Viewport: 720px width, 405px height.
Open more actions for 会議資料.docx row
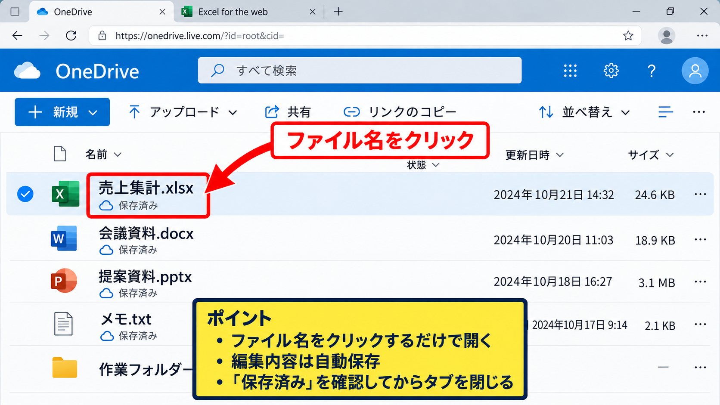point(700,239)
